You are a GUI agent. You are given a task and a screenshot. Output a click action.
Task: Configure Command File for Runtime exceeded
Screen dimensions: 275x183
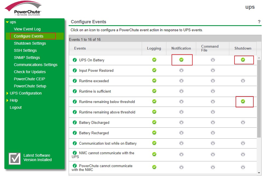pyautogui.click(x=213, y=81)
